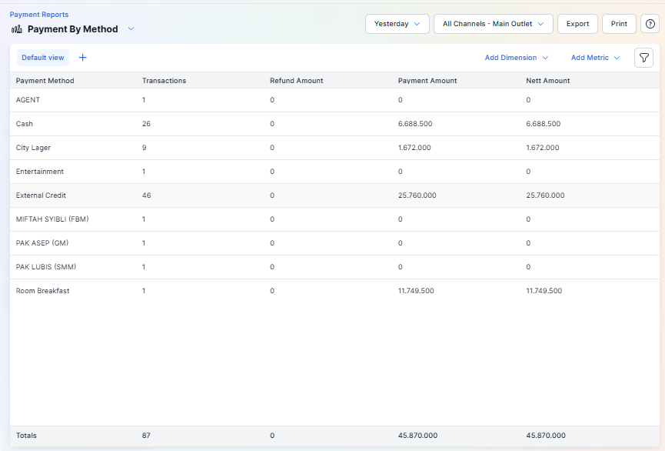Click the help question mark icon
The height and width of the screenshot is (451, 665).
650,24
